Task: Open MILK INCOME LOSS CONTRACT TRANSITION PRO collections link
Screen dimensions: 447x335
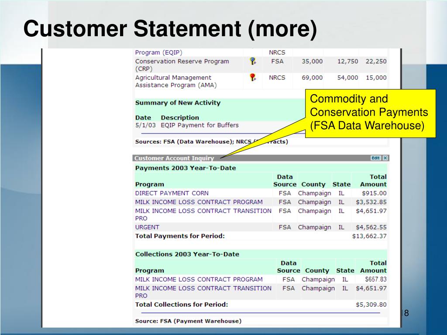Action: coord(203,292)
